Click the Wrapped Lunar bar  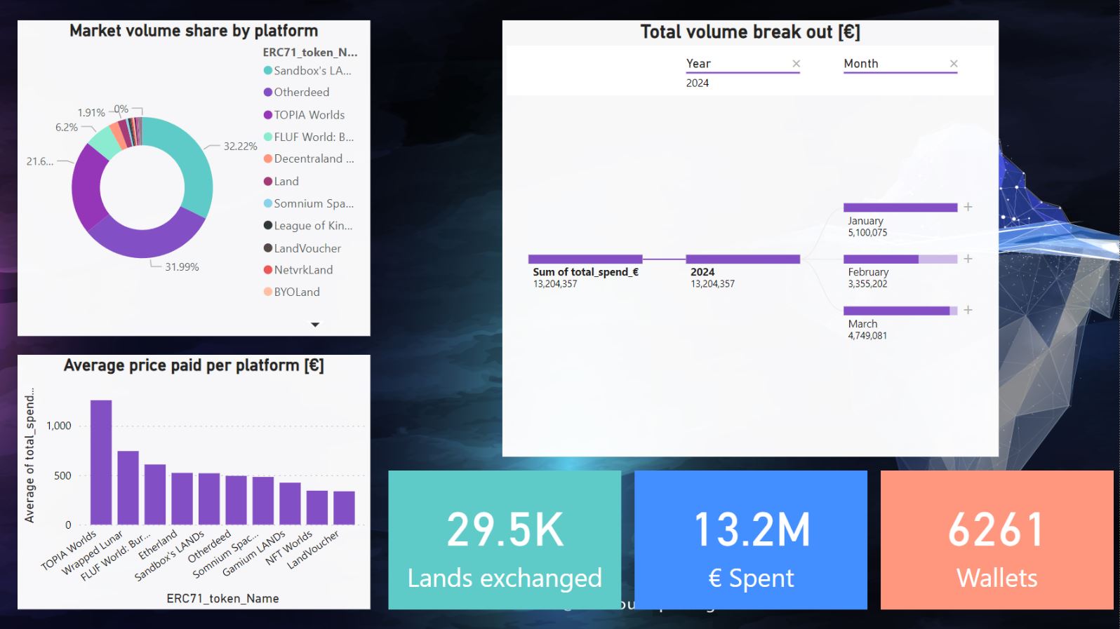[128, 487]
